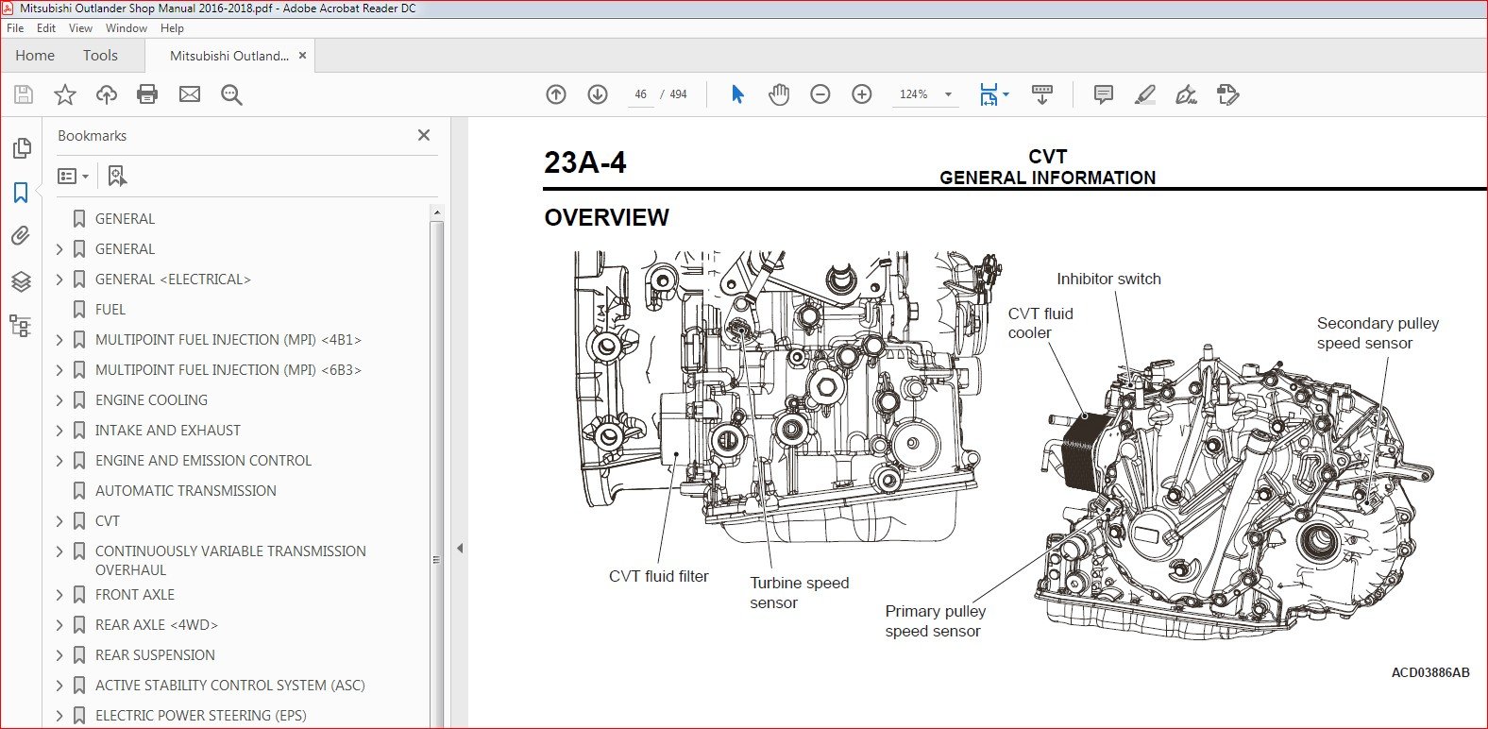Click the 124% zoom value field

click(914, 94)
